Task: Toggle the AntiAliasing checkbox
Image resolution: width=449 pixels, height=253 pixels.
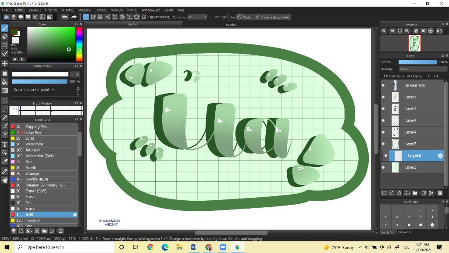Action: pyautogui.click(x=151, y=17)
